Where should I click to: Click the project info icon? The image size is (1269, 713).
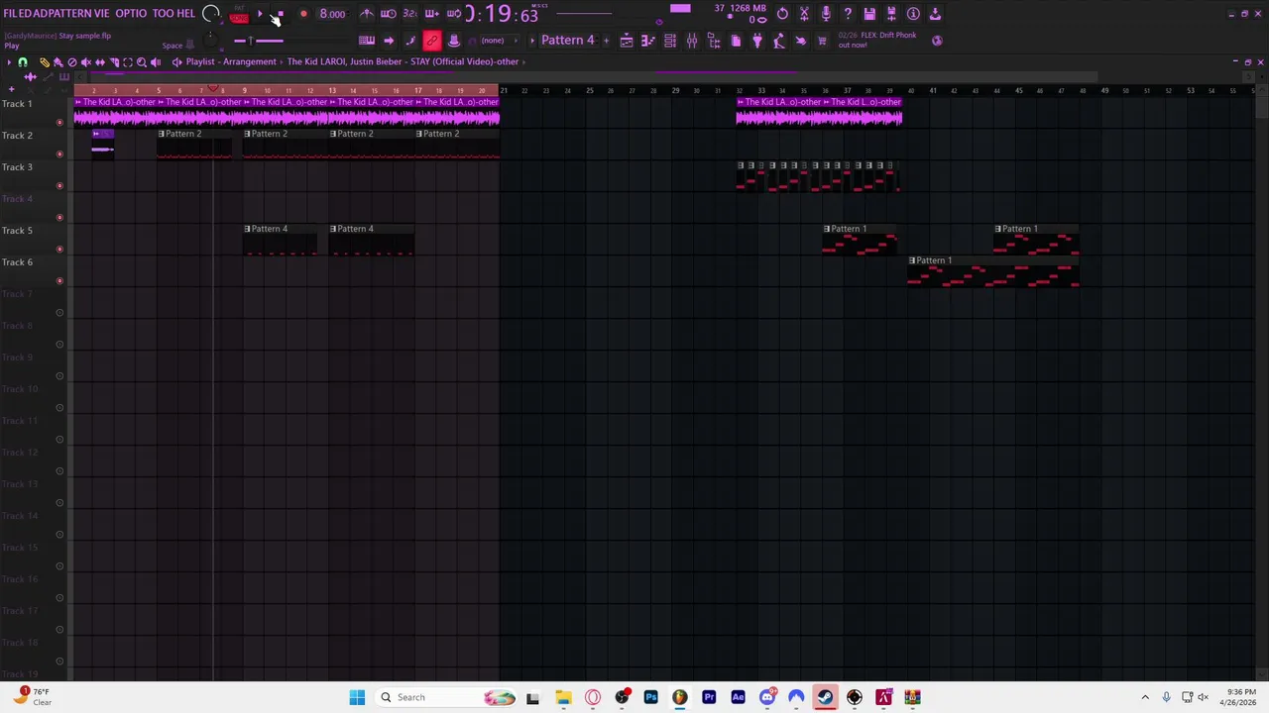coord(913,14)
